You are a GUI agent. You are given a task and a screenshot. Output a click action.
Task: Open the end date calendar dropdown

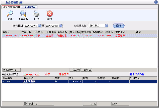(61, 26)
